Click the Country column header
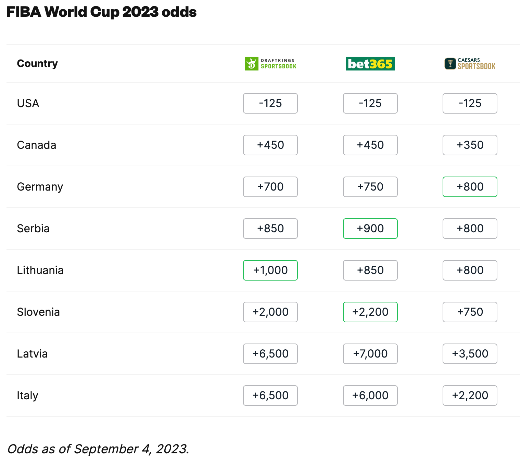This screenshot has height=466, width=521. tap(37, 64)
